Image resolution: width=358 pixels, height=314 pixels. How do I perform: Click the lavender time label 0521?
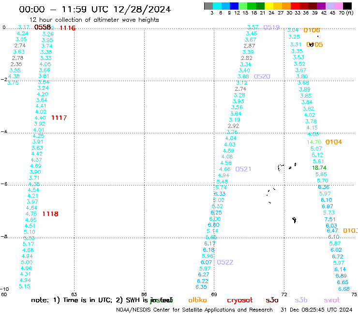coord(243,169)
